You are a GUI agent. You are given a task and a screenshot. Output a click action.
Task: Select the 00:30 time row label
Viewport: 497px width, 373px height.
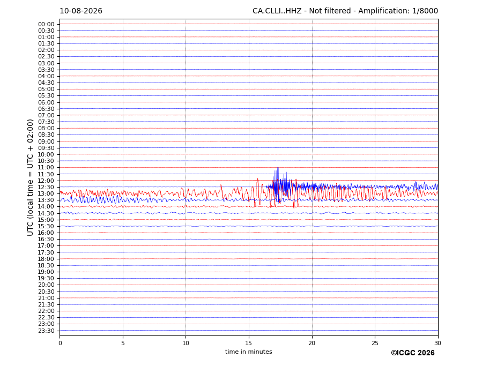tap(46, 31)
